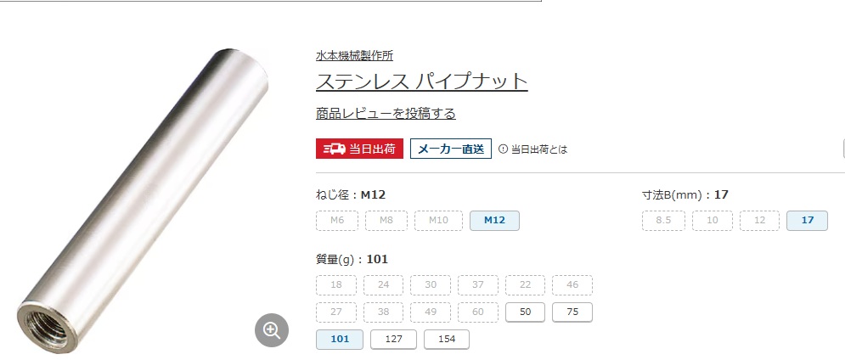Choose thread diameter M8
The height and width of the screenshot is (360, 845).
tap(386, 221)
